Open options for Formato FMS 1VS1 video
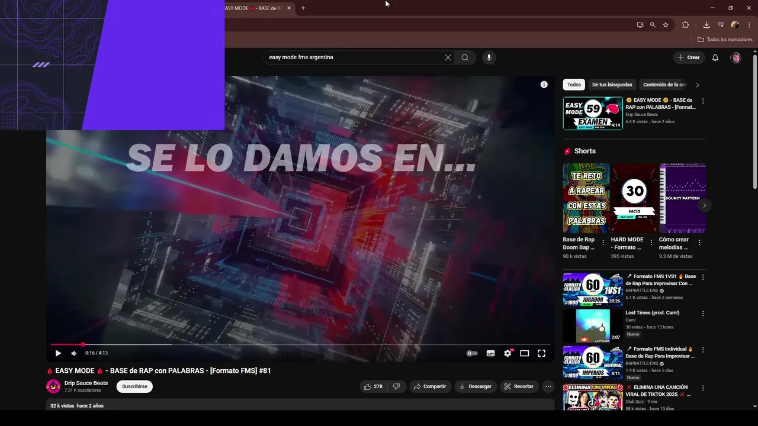The height and width of the screenshot is (426, 758). tap(703, 277)
